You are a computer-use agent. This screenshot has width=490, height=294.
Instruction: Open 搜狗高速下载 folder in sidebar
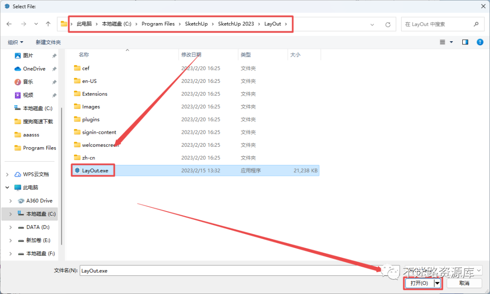pos(38,121)
